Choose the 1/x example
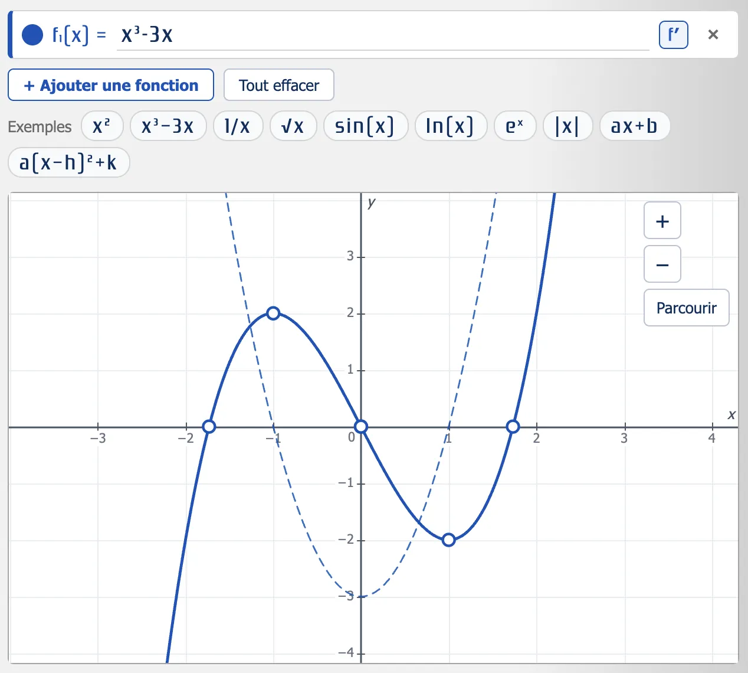The height and width of the screenshot is (673, 748). click(238, 126)
